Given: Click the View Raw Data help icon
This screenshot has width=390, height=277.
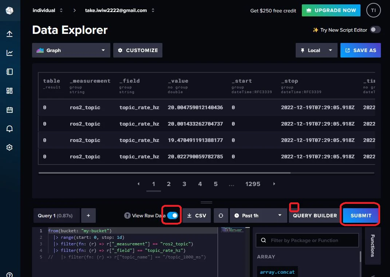Looking at the screenshot, I should [127, 215].
